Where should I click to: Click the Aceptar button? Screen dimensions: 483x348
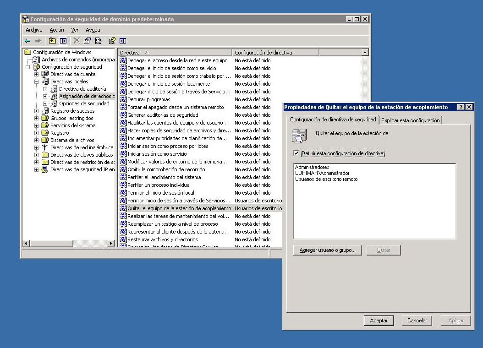tap(379, 321)
